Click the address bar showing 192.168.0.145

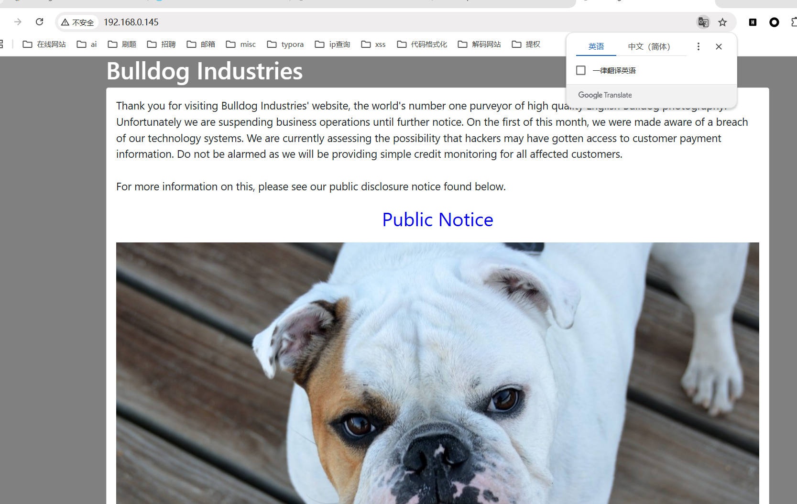click(x=397, y=22)
